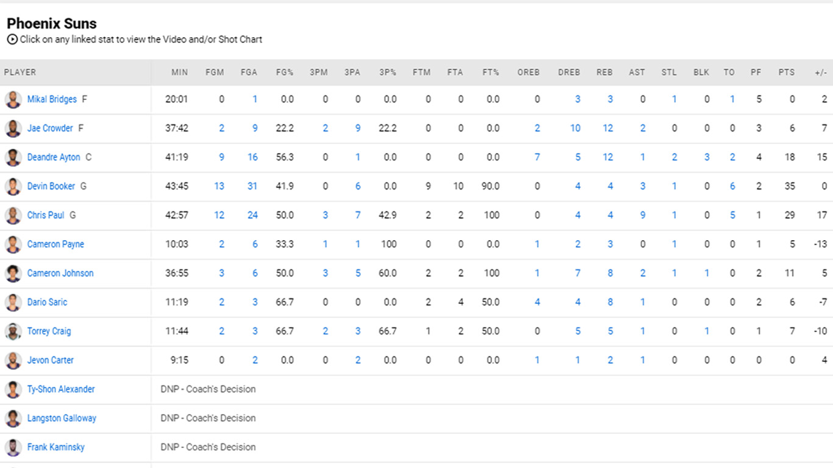Open Torrey Craig player profile link
Viewport: 833px width, 468px height.
49,331
